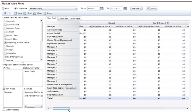Check the CUSIP field checkbox
Screen dimensions: 192x112
[5, 50]
